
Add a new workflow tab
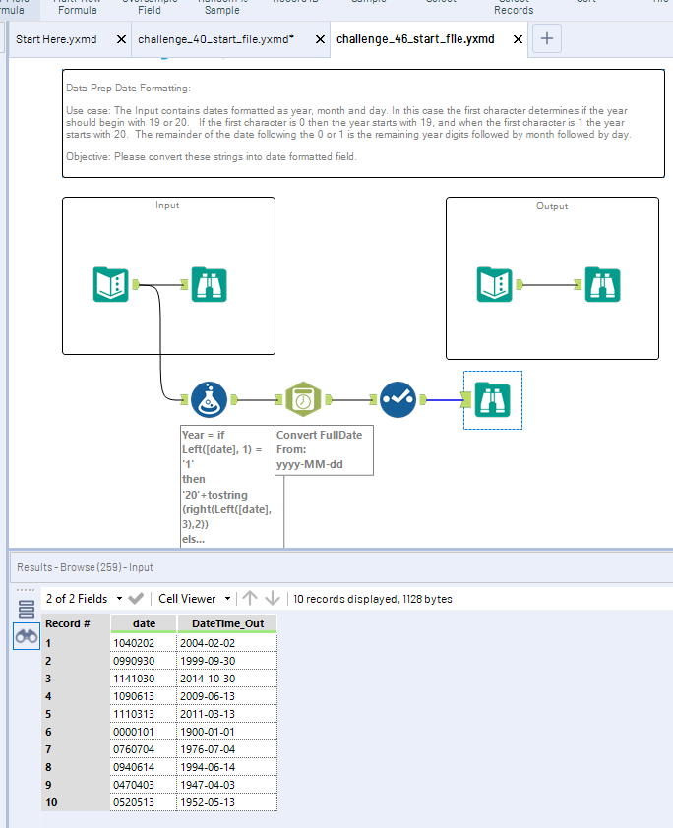click(547, 38)
